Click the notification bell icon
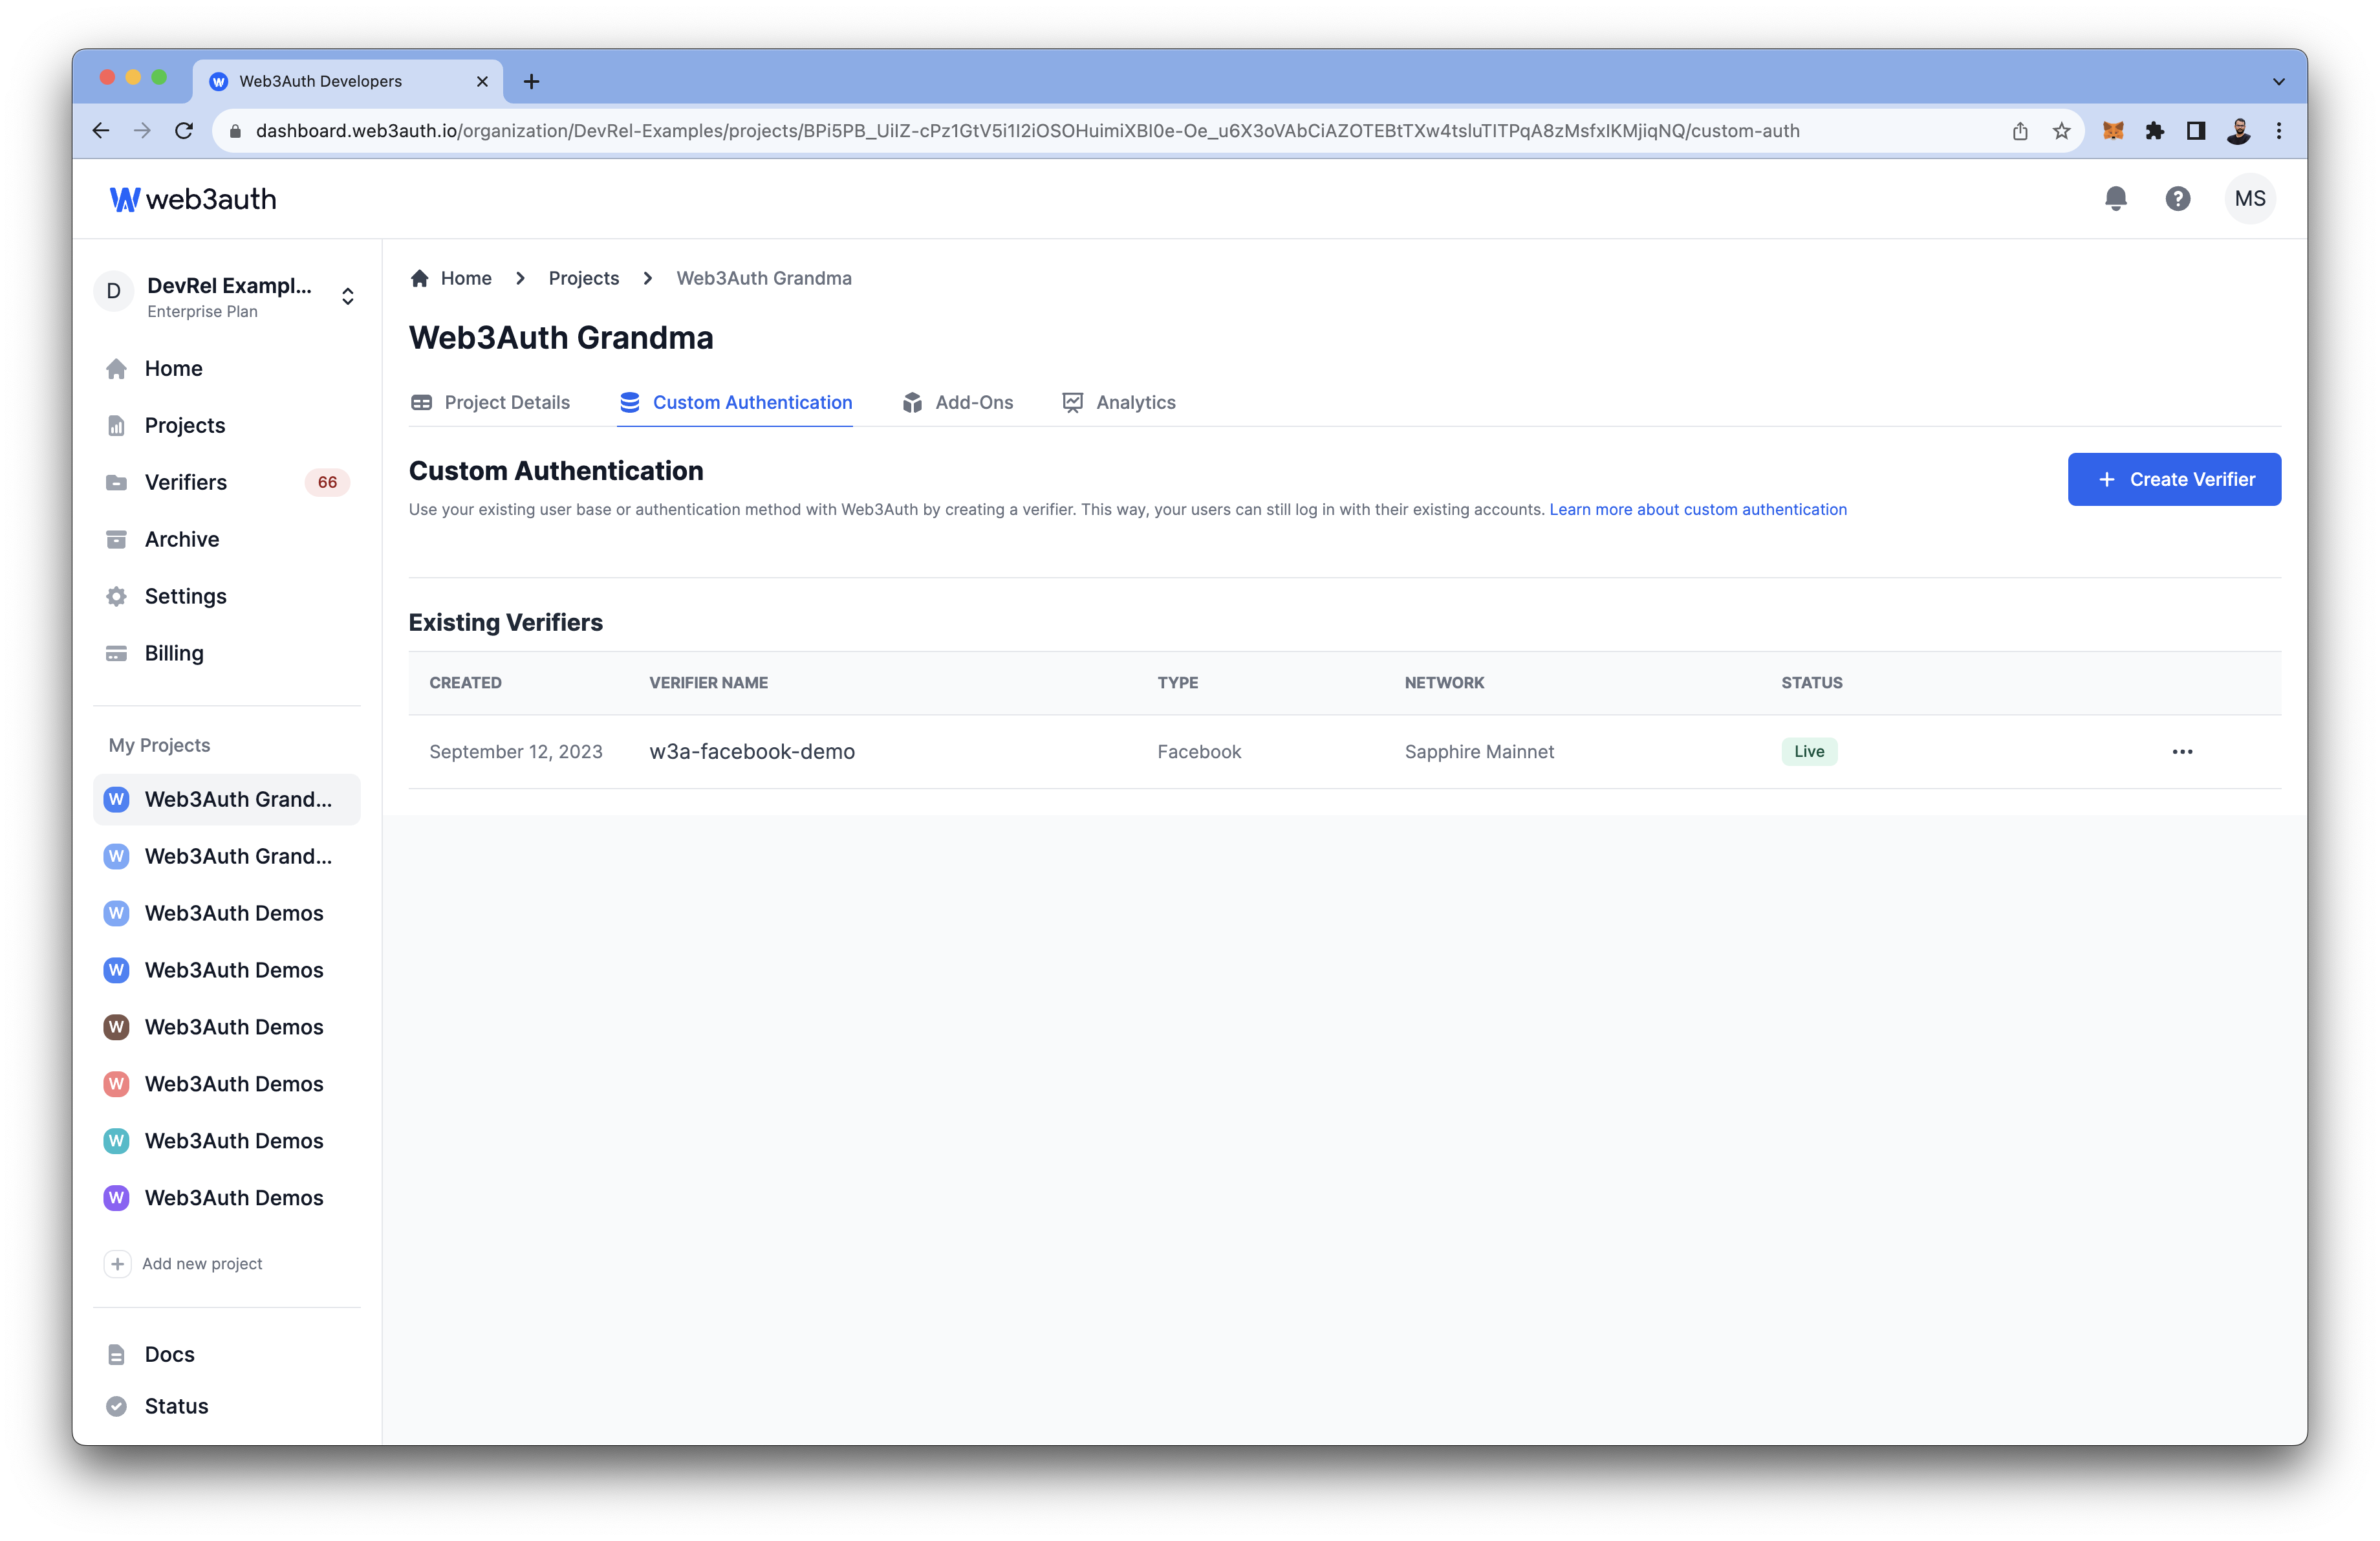This screenshot has width=2380, height=1541. 2115,198
